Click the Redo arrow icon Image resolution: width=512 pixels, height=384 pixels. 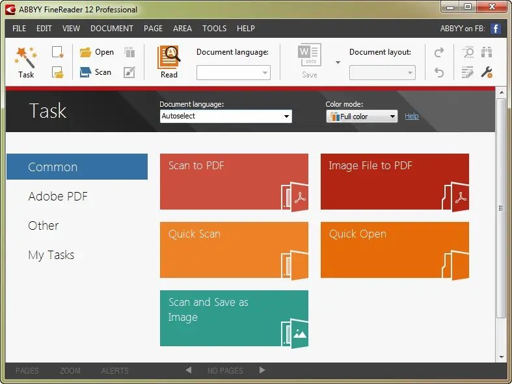point(439,52)
